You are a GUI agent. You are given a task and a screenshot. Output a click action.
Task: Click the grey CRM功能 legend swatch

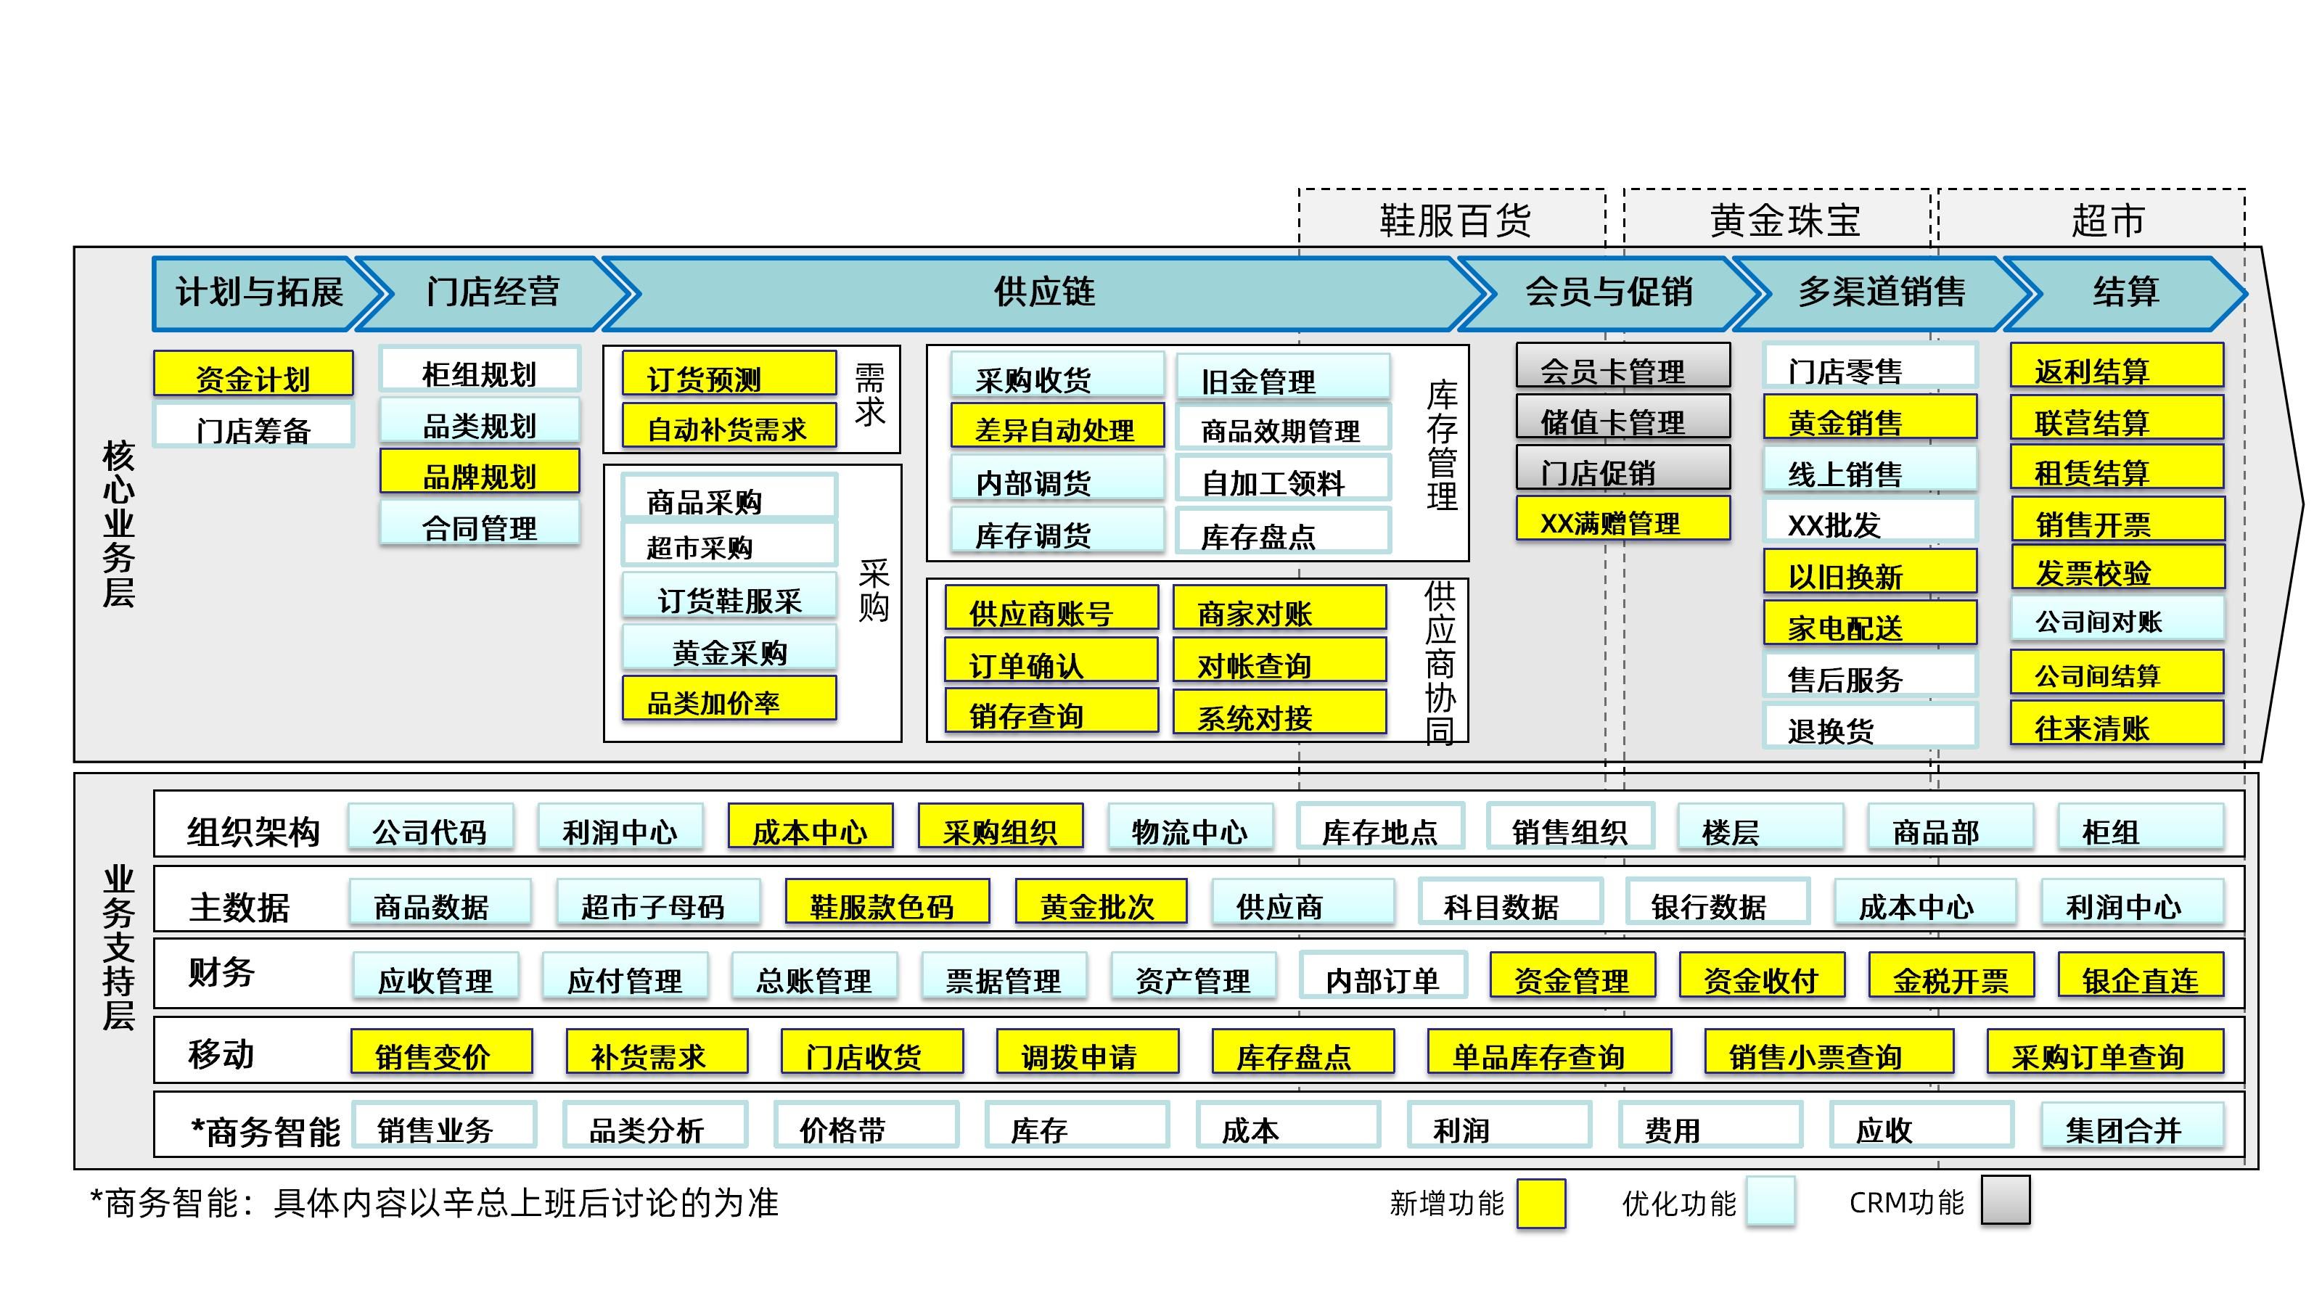[x=2005, y=1201]
